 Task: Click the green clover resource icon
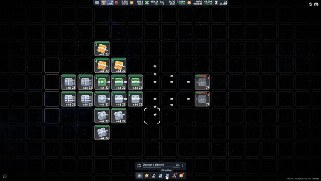(x=147, y=3)
